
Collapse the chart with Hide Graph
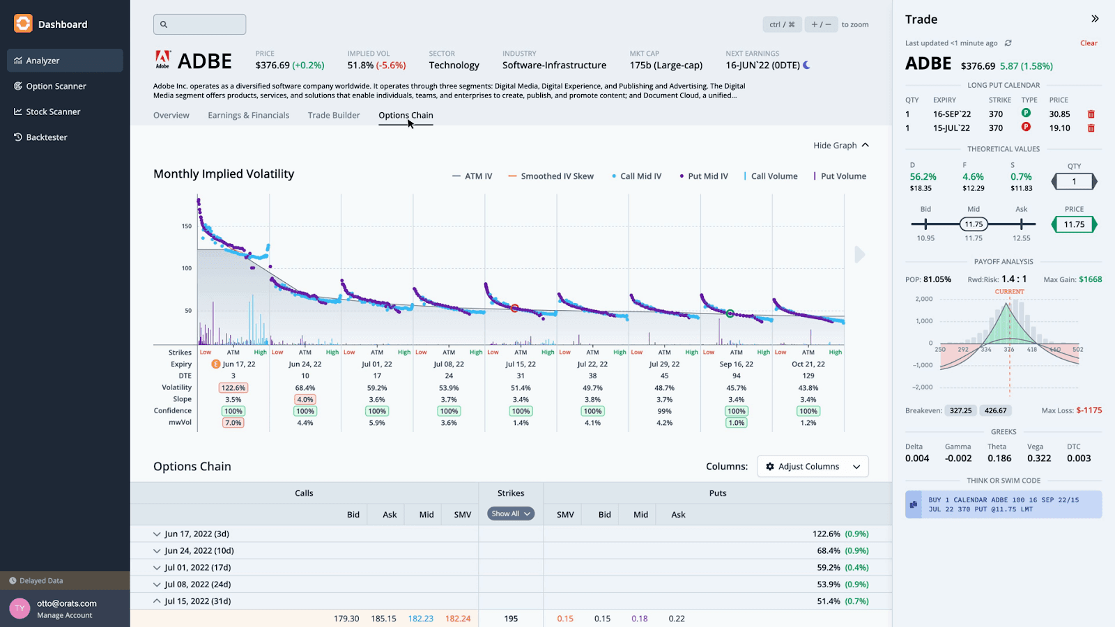click(841, 146)
